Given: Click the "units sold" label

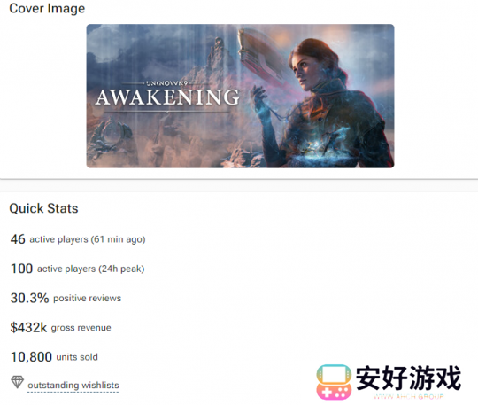Looking at the screenshot, I should point(77,357).
